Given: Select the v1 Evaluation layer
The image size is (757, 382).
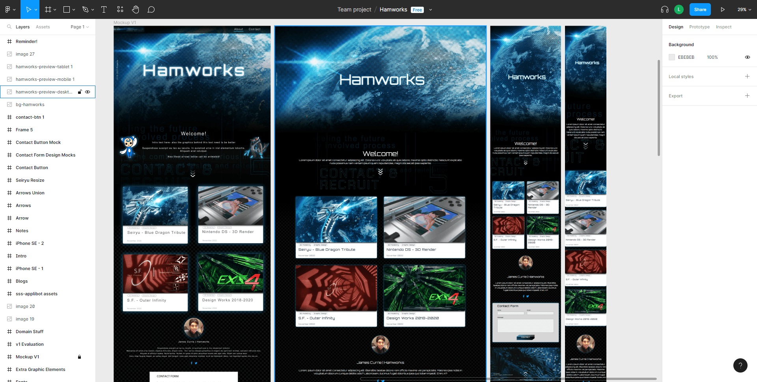Looking at the screenshot, I should 48,344.
